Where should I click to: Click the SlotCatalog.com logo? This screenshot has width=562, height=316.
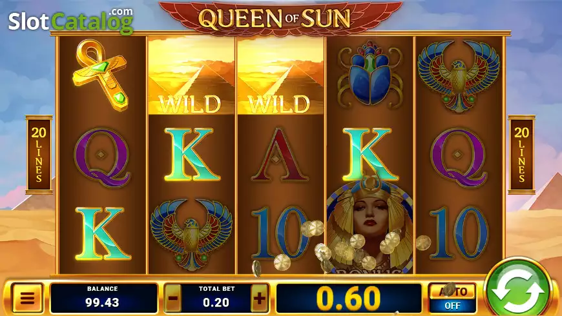71,21
